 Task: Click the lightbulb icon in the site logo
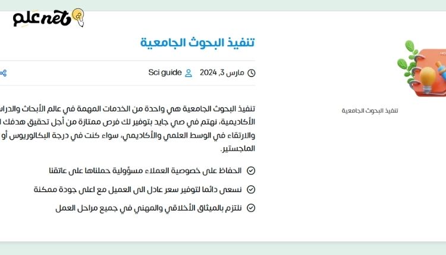tap(77, 16)
